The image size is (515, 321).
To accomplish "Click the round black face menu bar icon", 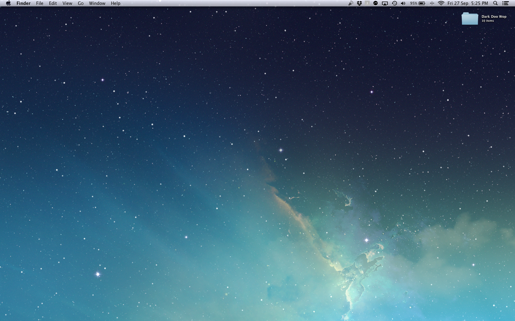I will 376,3.
